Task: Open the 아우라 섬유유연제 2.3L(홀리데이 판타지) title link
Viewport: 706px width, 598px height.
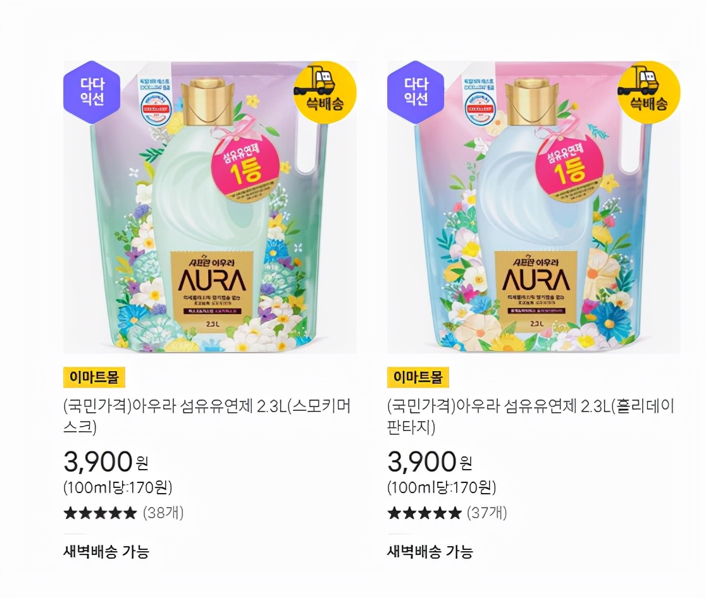Action: coord(531,416)
